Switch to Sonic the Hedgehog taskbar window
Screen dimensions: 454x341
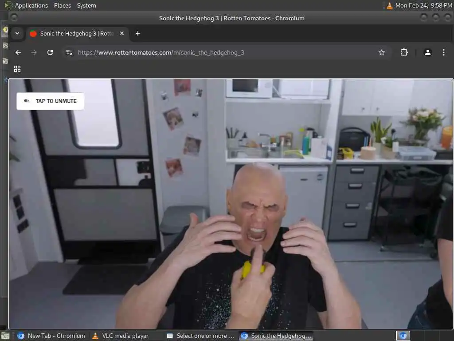click(x=276, y=336)
